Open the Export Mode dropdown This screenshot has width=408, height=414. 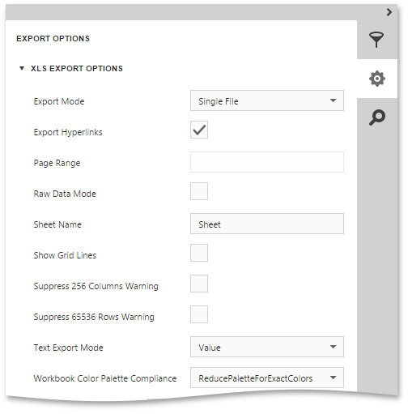coord(267,100)
